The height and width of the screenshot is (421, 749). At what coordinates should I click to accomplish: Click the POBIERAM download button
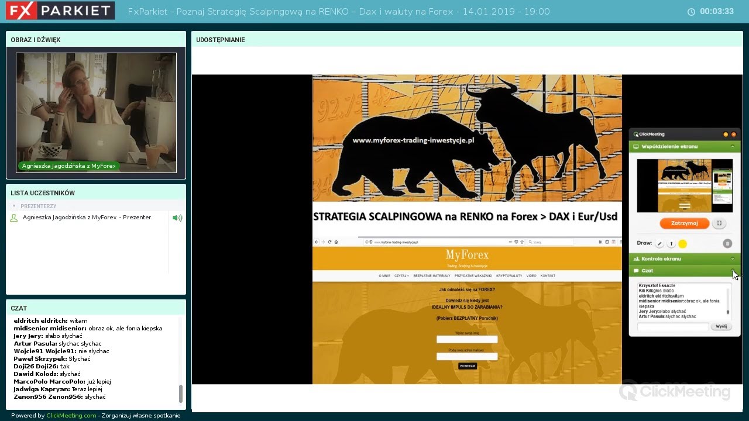coord(467,366)
